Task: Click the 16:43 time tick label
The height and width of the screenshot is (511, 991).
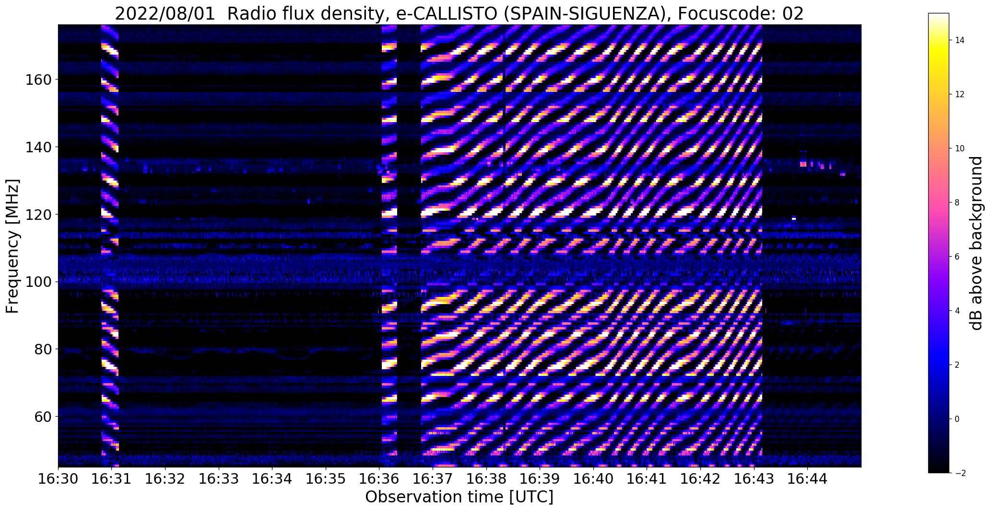Action: point(754,479)
